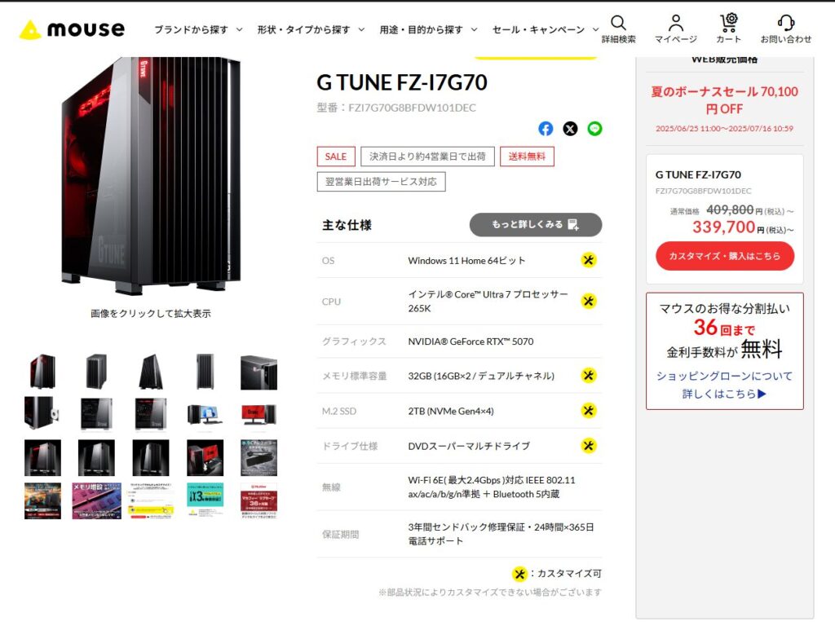This screenshot has width=835, height=626.
Task: Click customize wrench icon for ドライブ仕様
Action: click(x=589, y=446)
